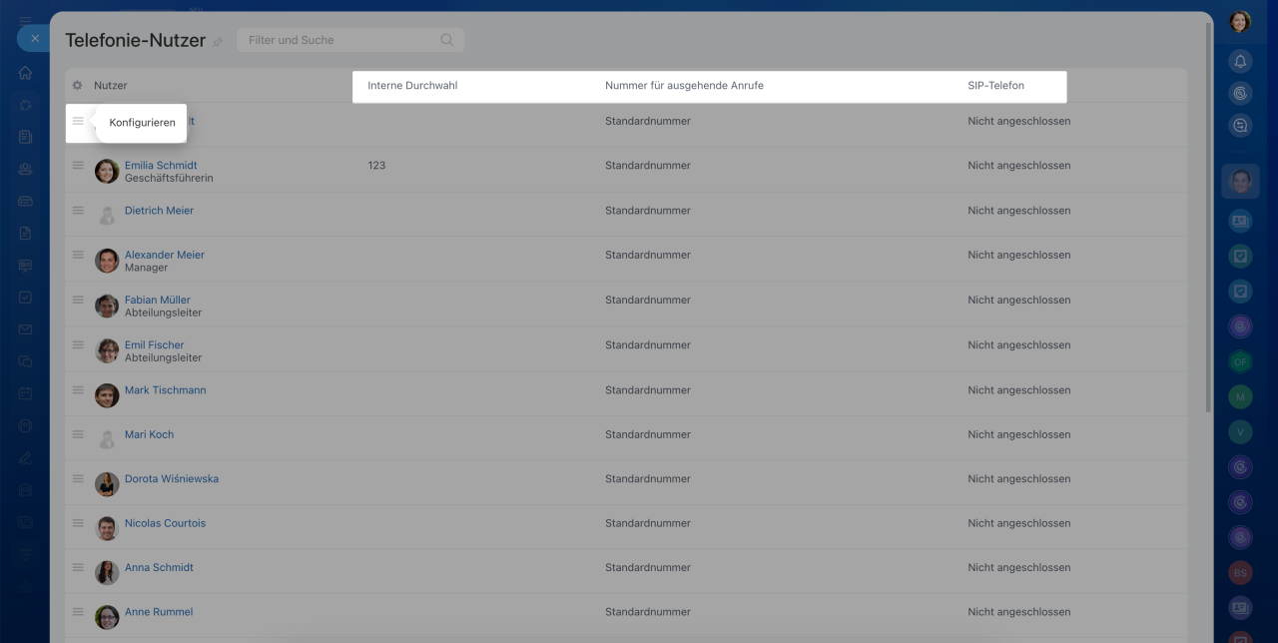The image size is (1278, 643).
Task: Close the Telefonie-Nutzer slider panel
Action: click(34, 38)
